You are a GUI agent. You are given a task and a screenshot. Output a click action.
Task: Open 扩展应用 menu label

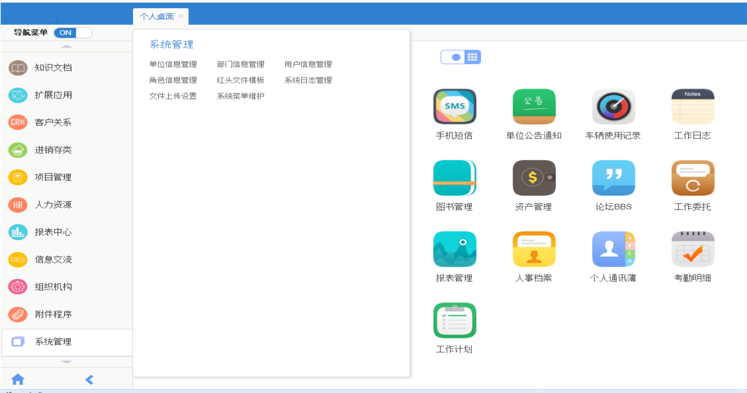click(x=53, y=95)
